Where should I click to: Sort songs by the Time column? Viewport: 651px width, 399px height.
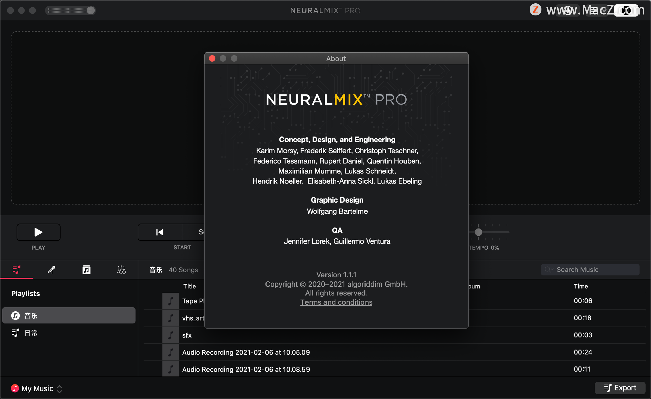(x=580, y=286)
